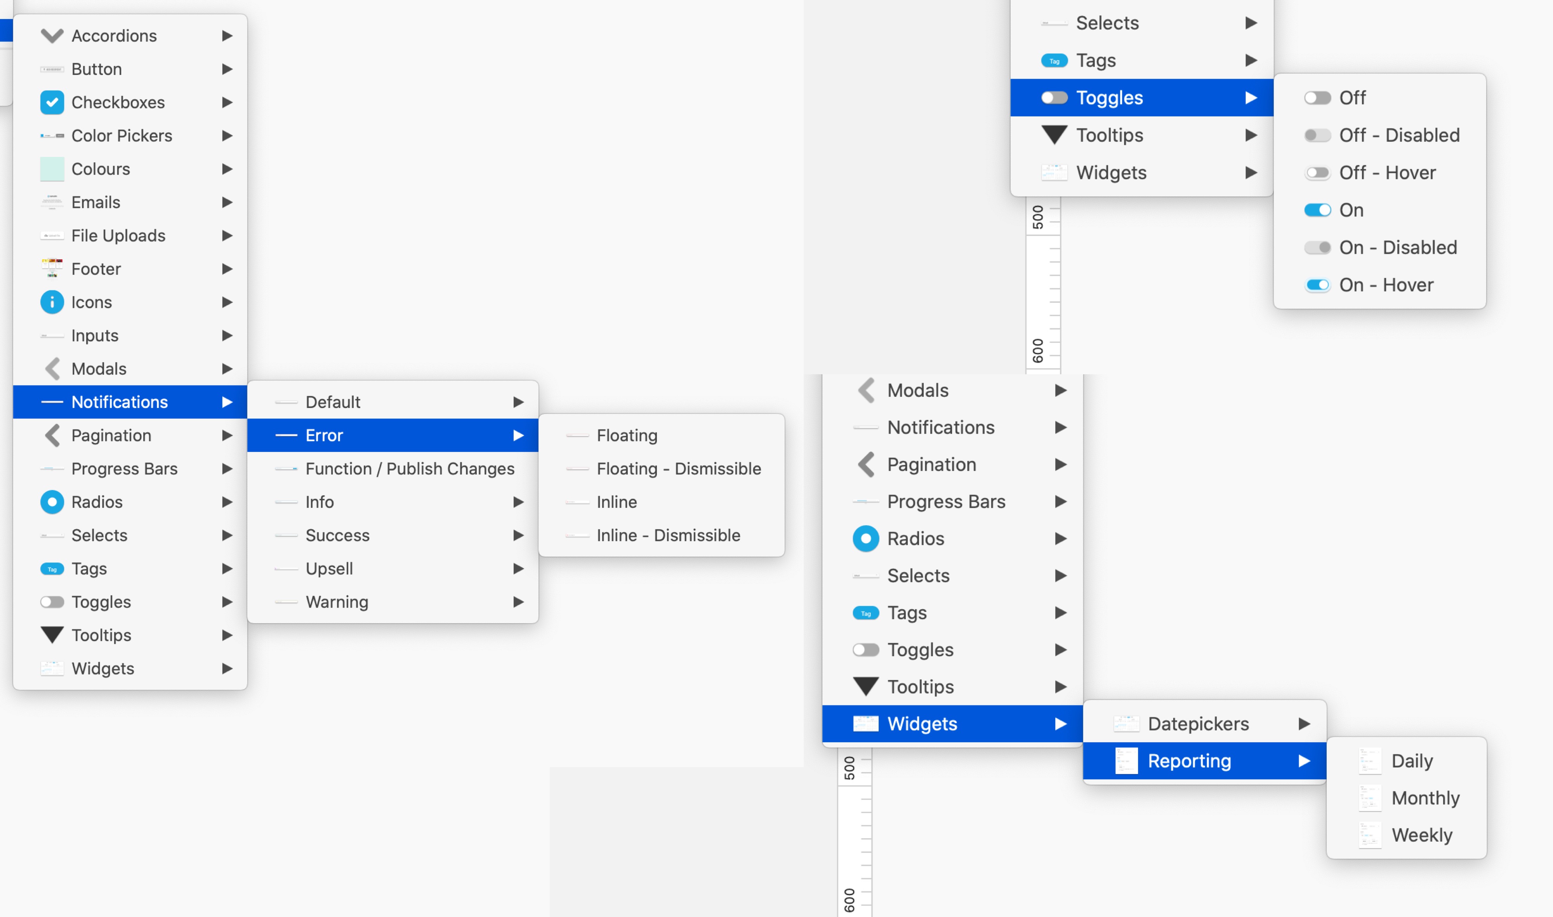
Task: Choose the highlighted Reporting label
Action: pos(1189,761)
